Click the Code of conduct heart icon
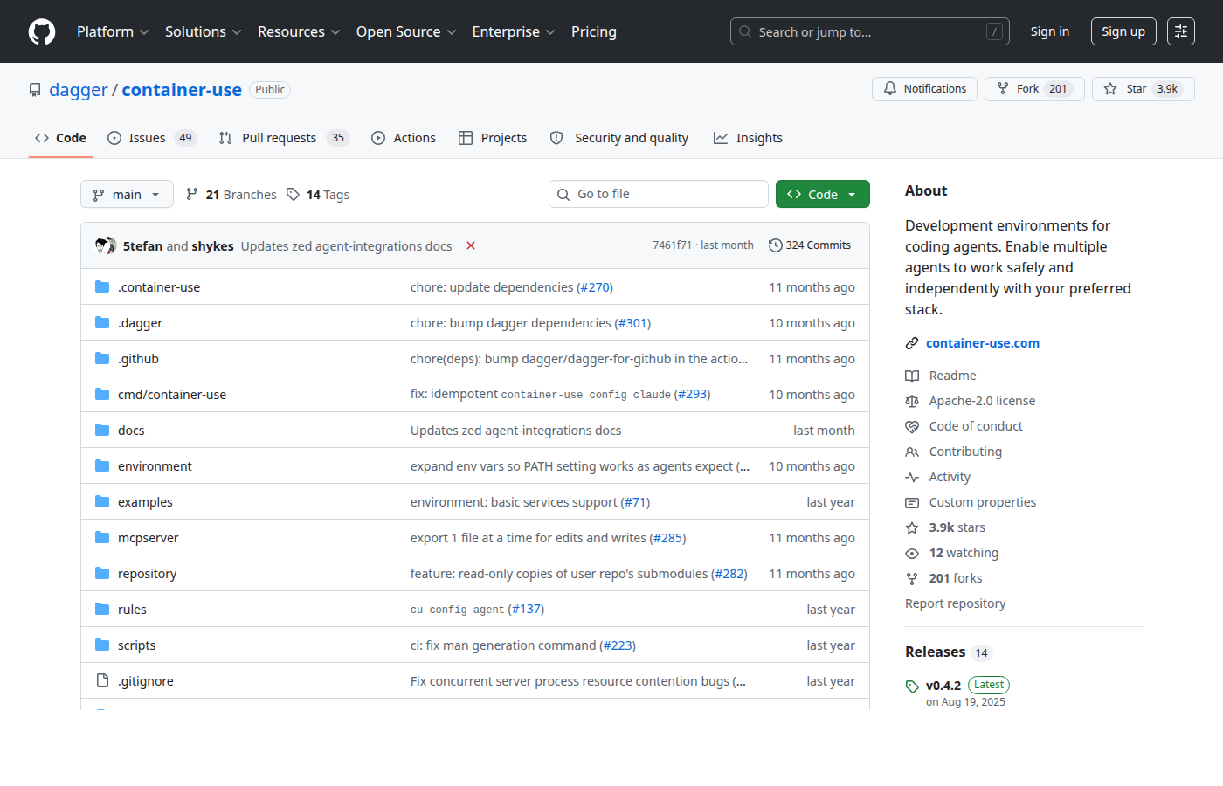This screenshot has width=1223, height=786. click(912, 426)
